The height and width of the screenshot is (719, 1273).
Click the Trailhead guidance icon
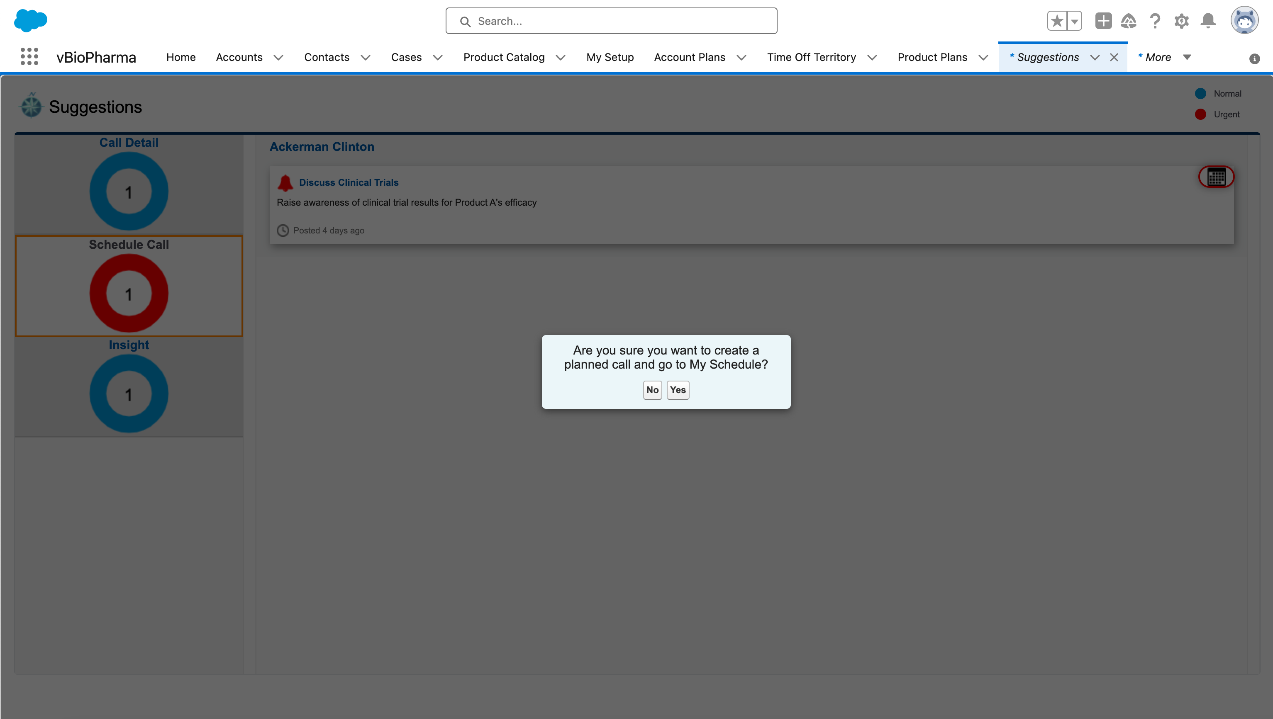1129,21
